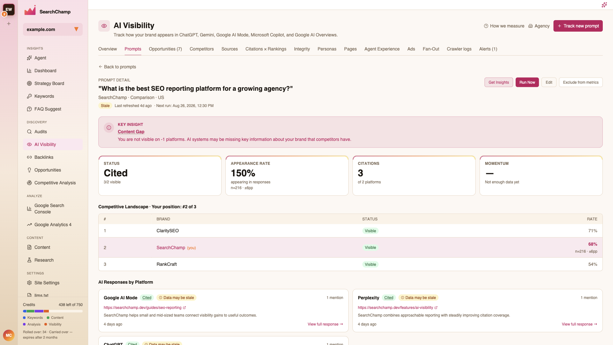The height and width of the screenshot is (345, 613).
Task: Open the Alerts (1) tab
Action: coord(488,49)
